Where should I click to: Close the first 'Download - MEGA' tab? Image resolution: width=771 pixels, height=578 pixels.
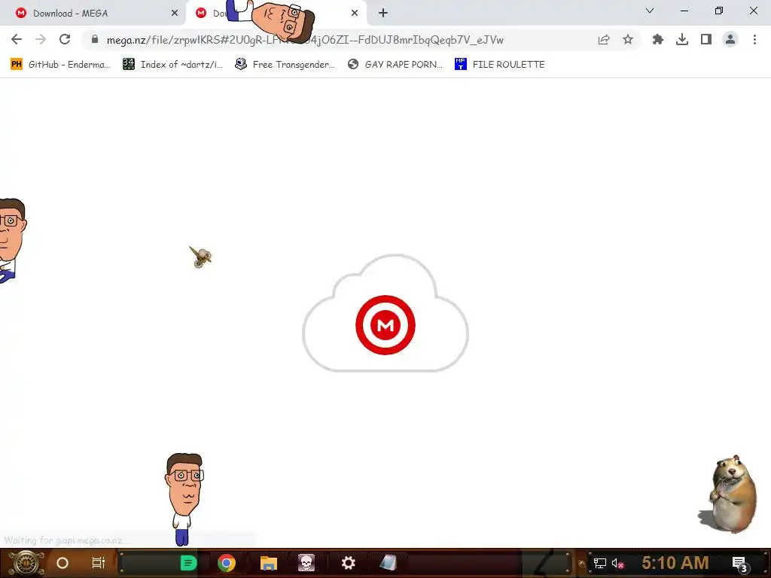click(175, 14)
